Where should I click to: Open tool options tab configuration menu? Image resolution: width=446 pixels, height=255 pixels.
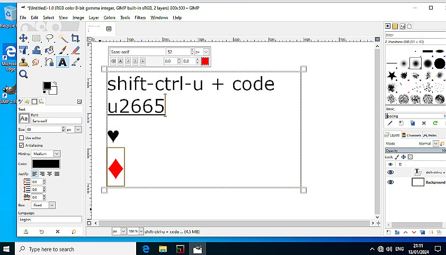coord(79,102)
